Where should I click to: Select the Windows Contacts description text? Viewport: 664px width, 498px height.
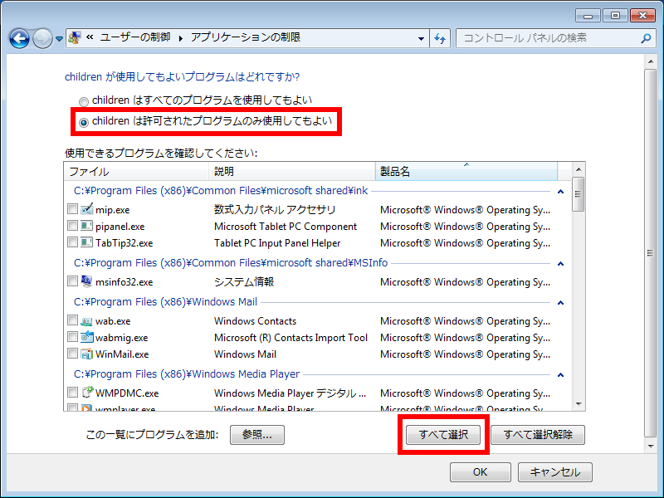[x=256, y=321]
